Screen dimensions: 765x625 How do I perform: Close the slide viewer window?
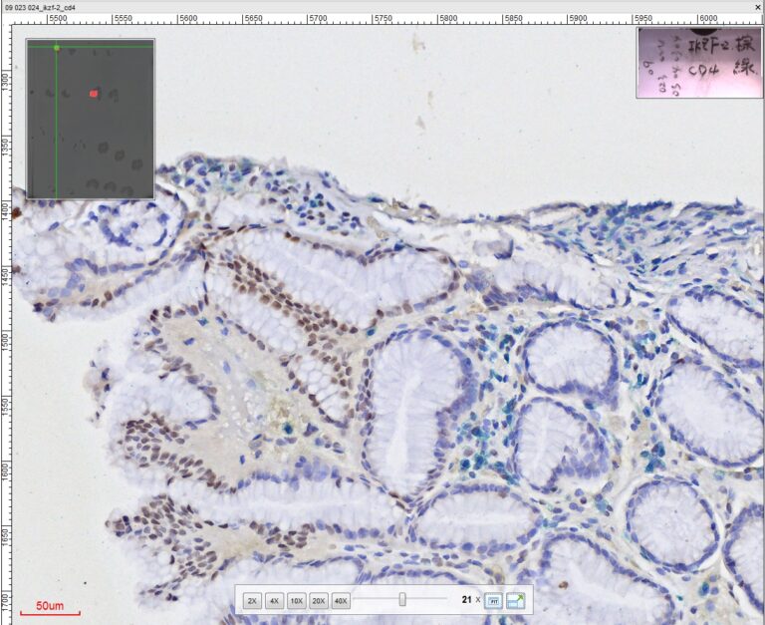[757, 6]
